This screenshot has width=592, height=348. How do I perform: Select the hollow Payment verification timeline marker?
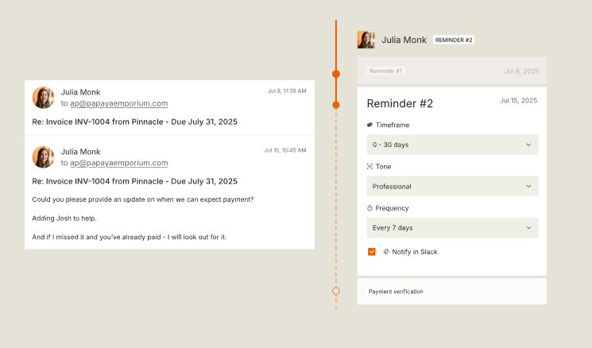(x=336, y=291)
